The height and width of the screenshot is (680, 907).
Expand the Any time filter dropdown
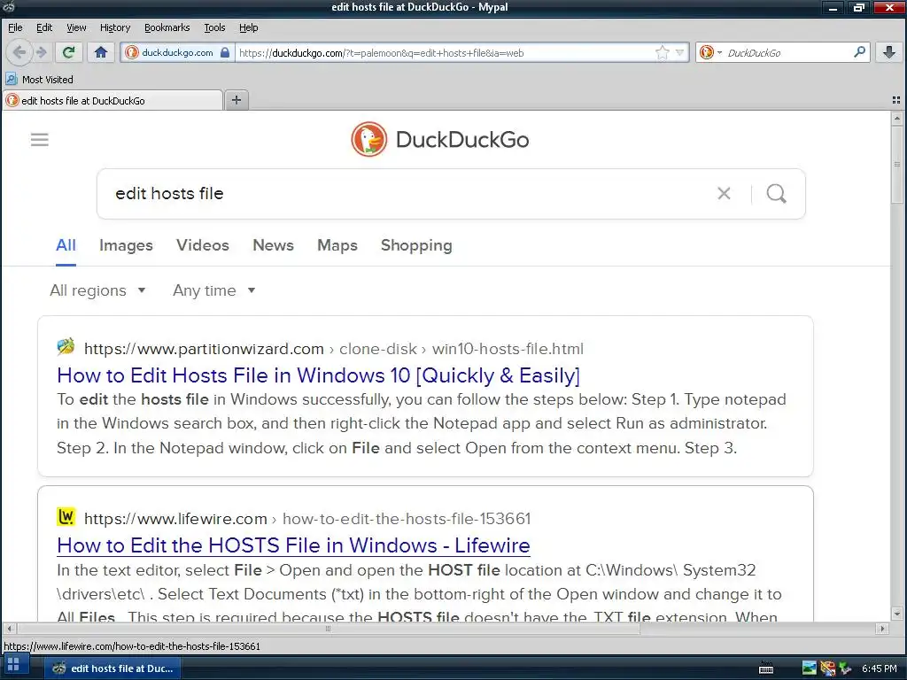point(214,290)
